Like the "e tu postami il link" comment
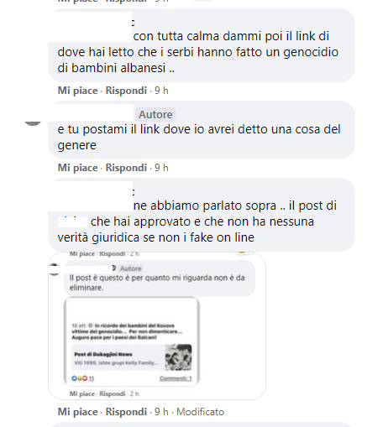The width and height of the screenshot is (383, 427). pyautogui.click(x=77, y=168)
